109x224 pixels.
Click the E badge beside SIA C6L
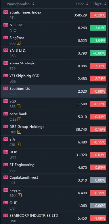click(18, 145)
